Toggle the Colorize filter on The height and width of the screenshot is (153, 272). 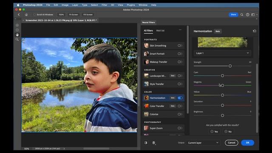point(180,114)
